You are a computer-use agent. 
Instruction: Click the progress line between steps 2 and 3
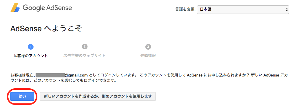[116, 47]
